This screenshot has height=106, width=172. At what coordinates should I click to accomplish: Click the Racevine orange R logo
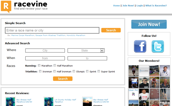[x=6, y=6]
